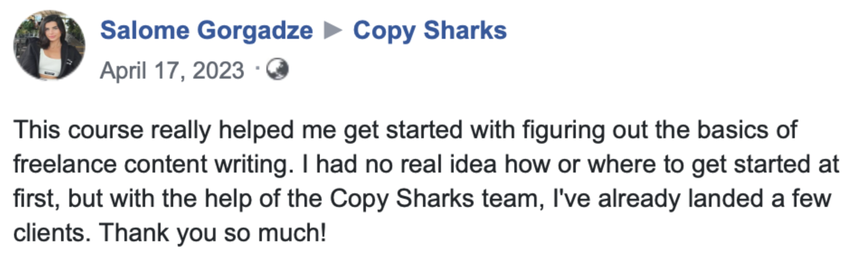Open the April 17, 2023 timestamp
854x262 pixels.
click(172, 70)
